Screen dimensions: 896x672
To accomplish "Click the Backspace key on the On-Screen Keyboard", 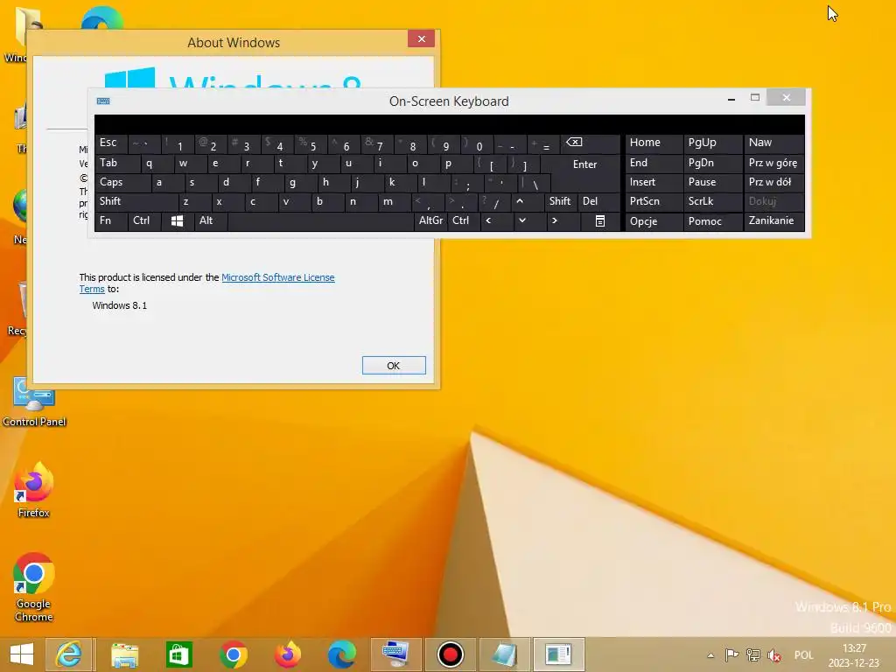I will pyautogui.click(x=588, y=143).
